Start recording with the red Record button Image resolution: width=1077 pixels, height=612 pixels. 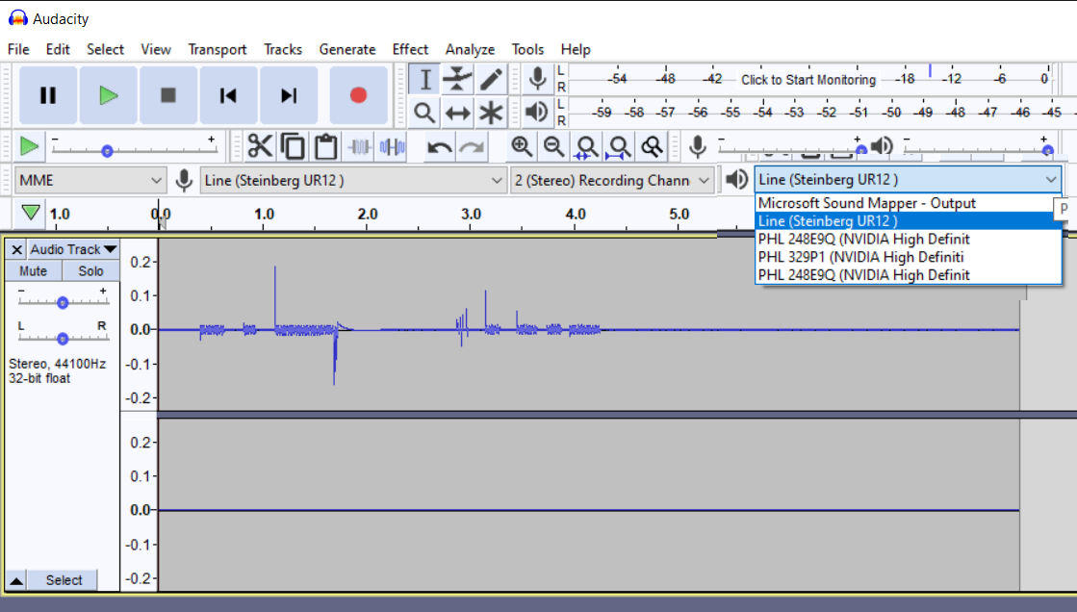tap(358, 95)
